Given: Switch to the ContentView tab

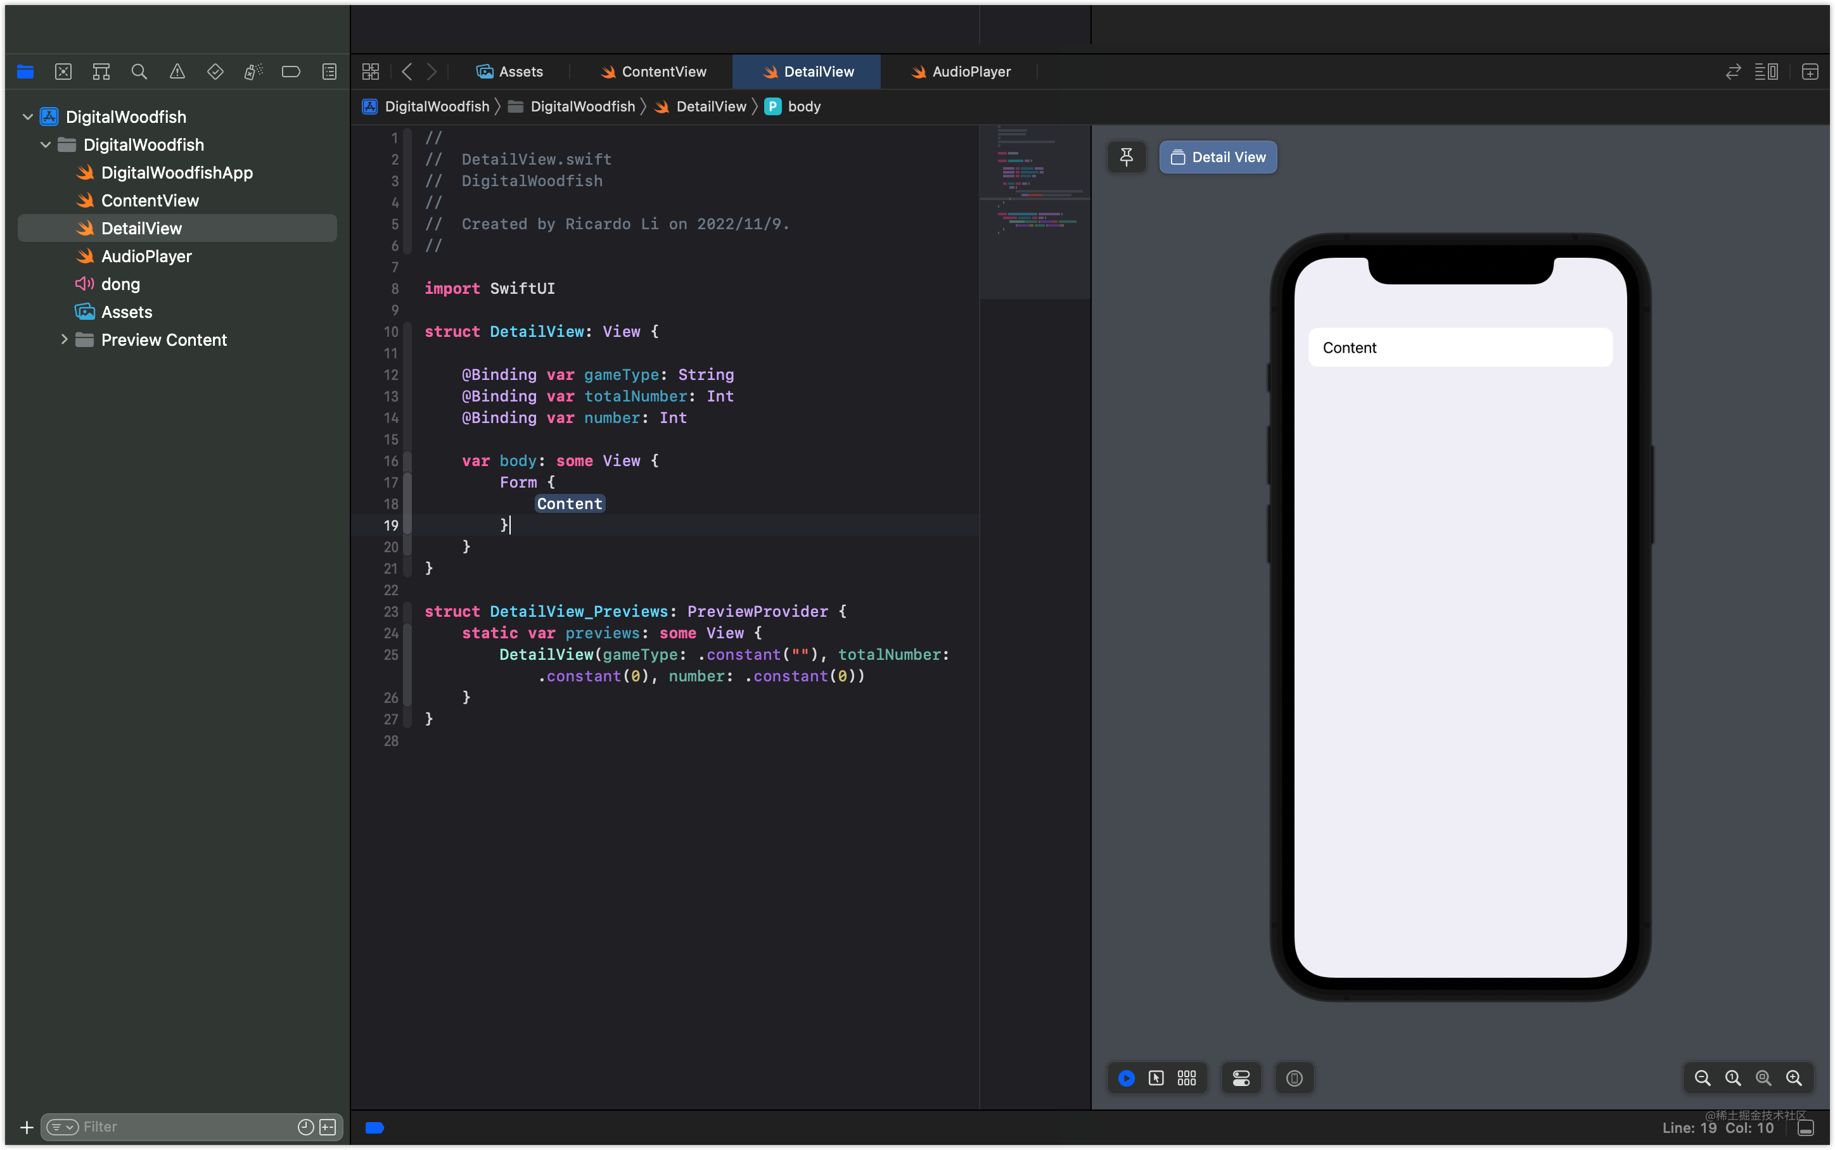Looking at the screenshot, I should point(655,72).
